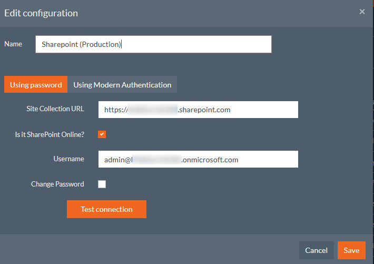The height and width of the screenshot is (264, 374).
Task: Click the Site Collection URL label
Action: [x=55, y=109]
